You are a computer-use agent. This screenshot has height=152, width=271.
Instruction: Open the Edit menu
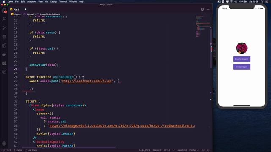point(22,2)
